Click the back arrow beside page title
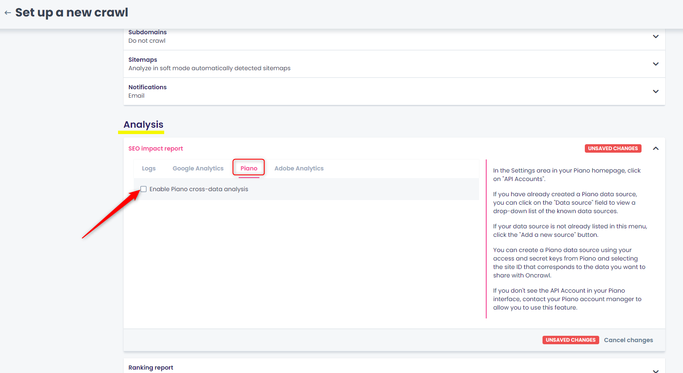The width and height of the screenshot is (683, 373). coord(8,13)
